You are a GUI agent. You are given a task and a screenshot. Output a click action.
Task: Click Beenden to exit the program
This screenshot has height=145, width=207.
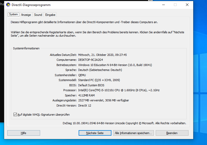[x=172, y=133]
